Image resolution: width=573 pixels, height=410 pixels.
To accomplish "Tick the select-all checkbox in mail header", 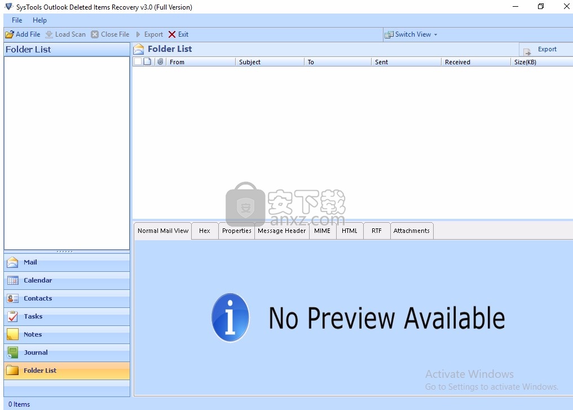I will (x=138, y=62).
